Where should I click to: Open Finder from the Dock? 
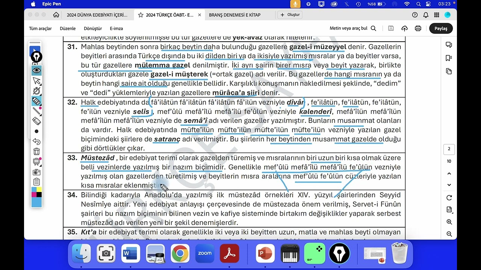pyautogui.click(x=82, y=253)
